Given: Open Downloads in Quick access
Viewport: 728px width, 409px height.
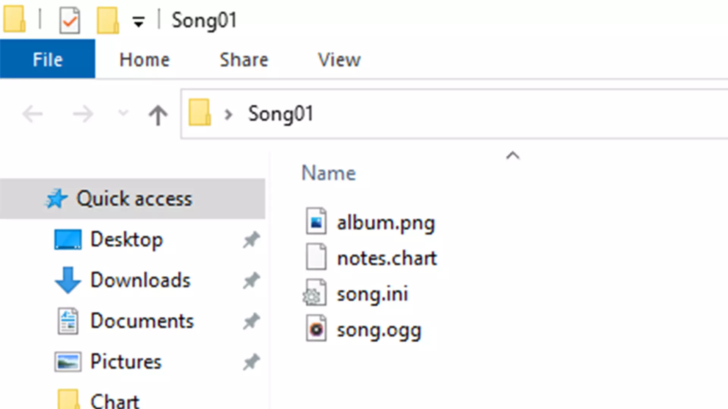Looking at the screenshot, I should 140,280.
